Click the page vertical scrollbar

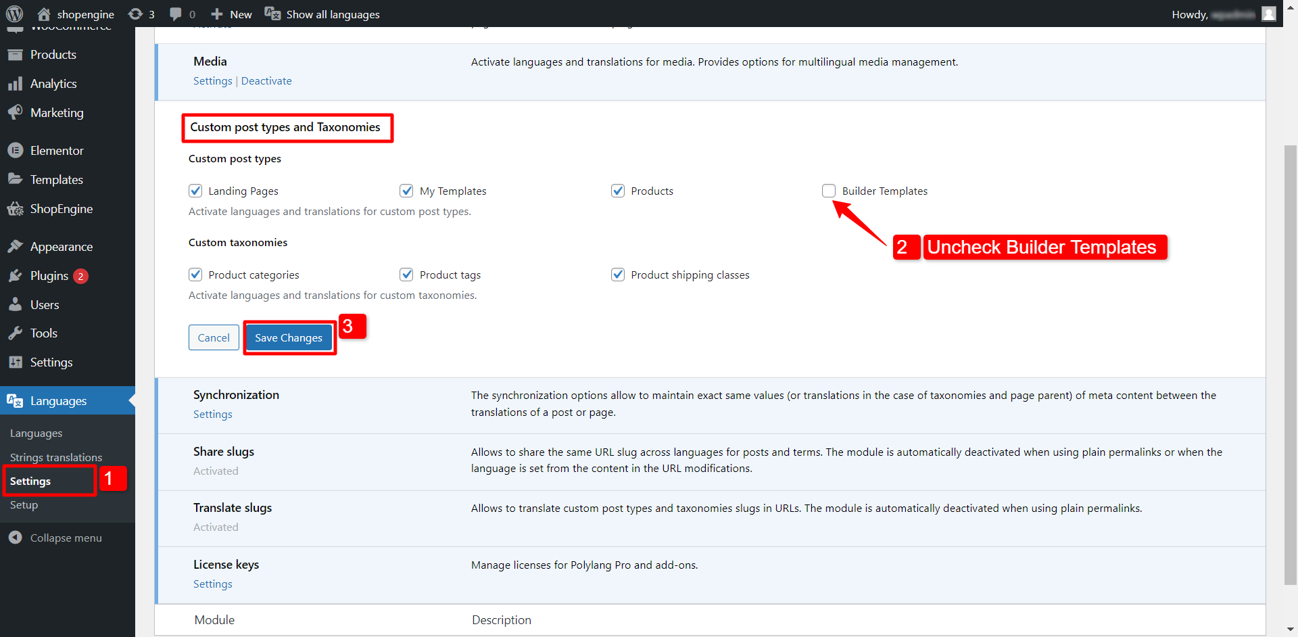1291,365
